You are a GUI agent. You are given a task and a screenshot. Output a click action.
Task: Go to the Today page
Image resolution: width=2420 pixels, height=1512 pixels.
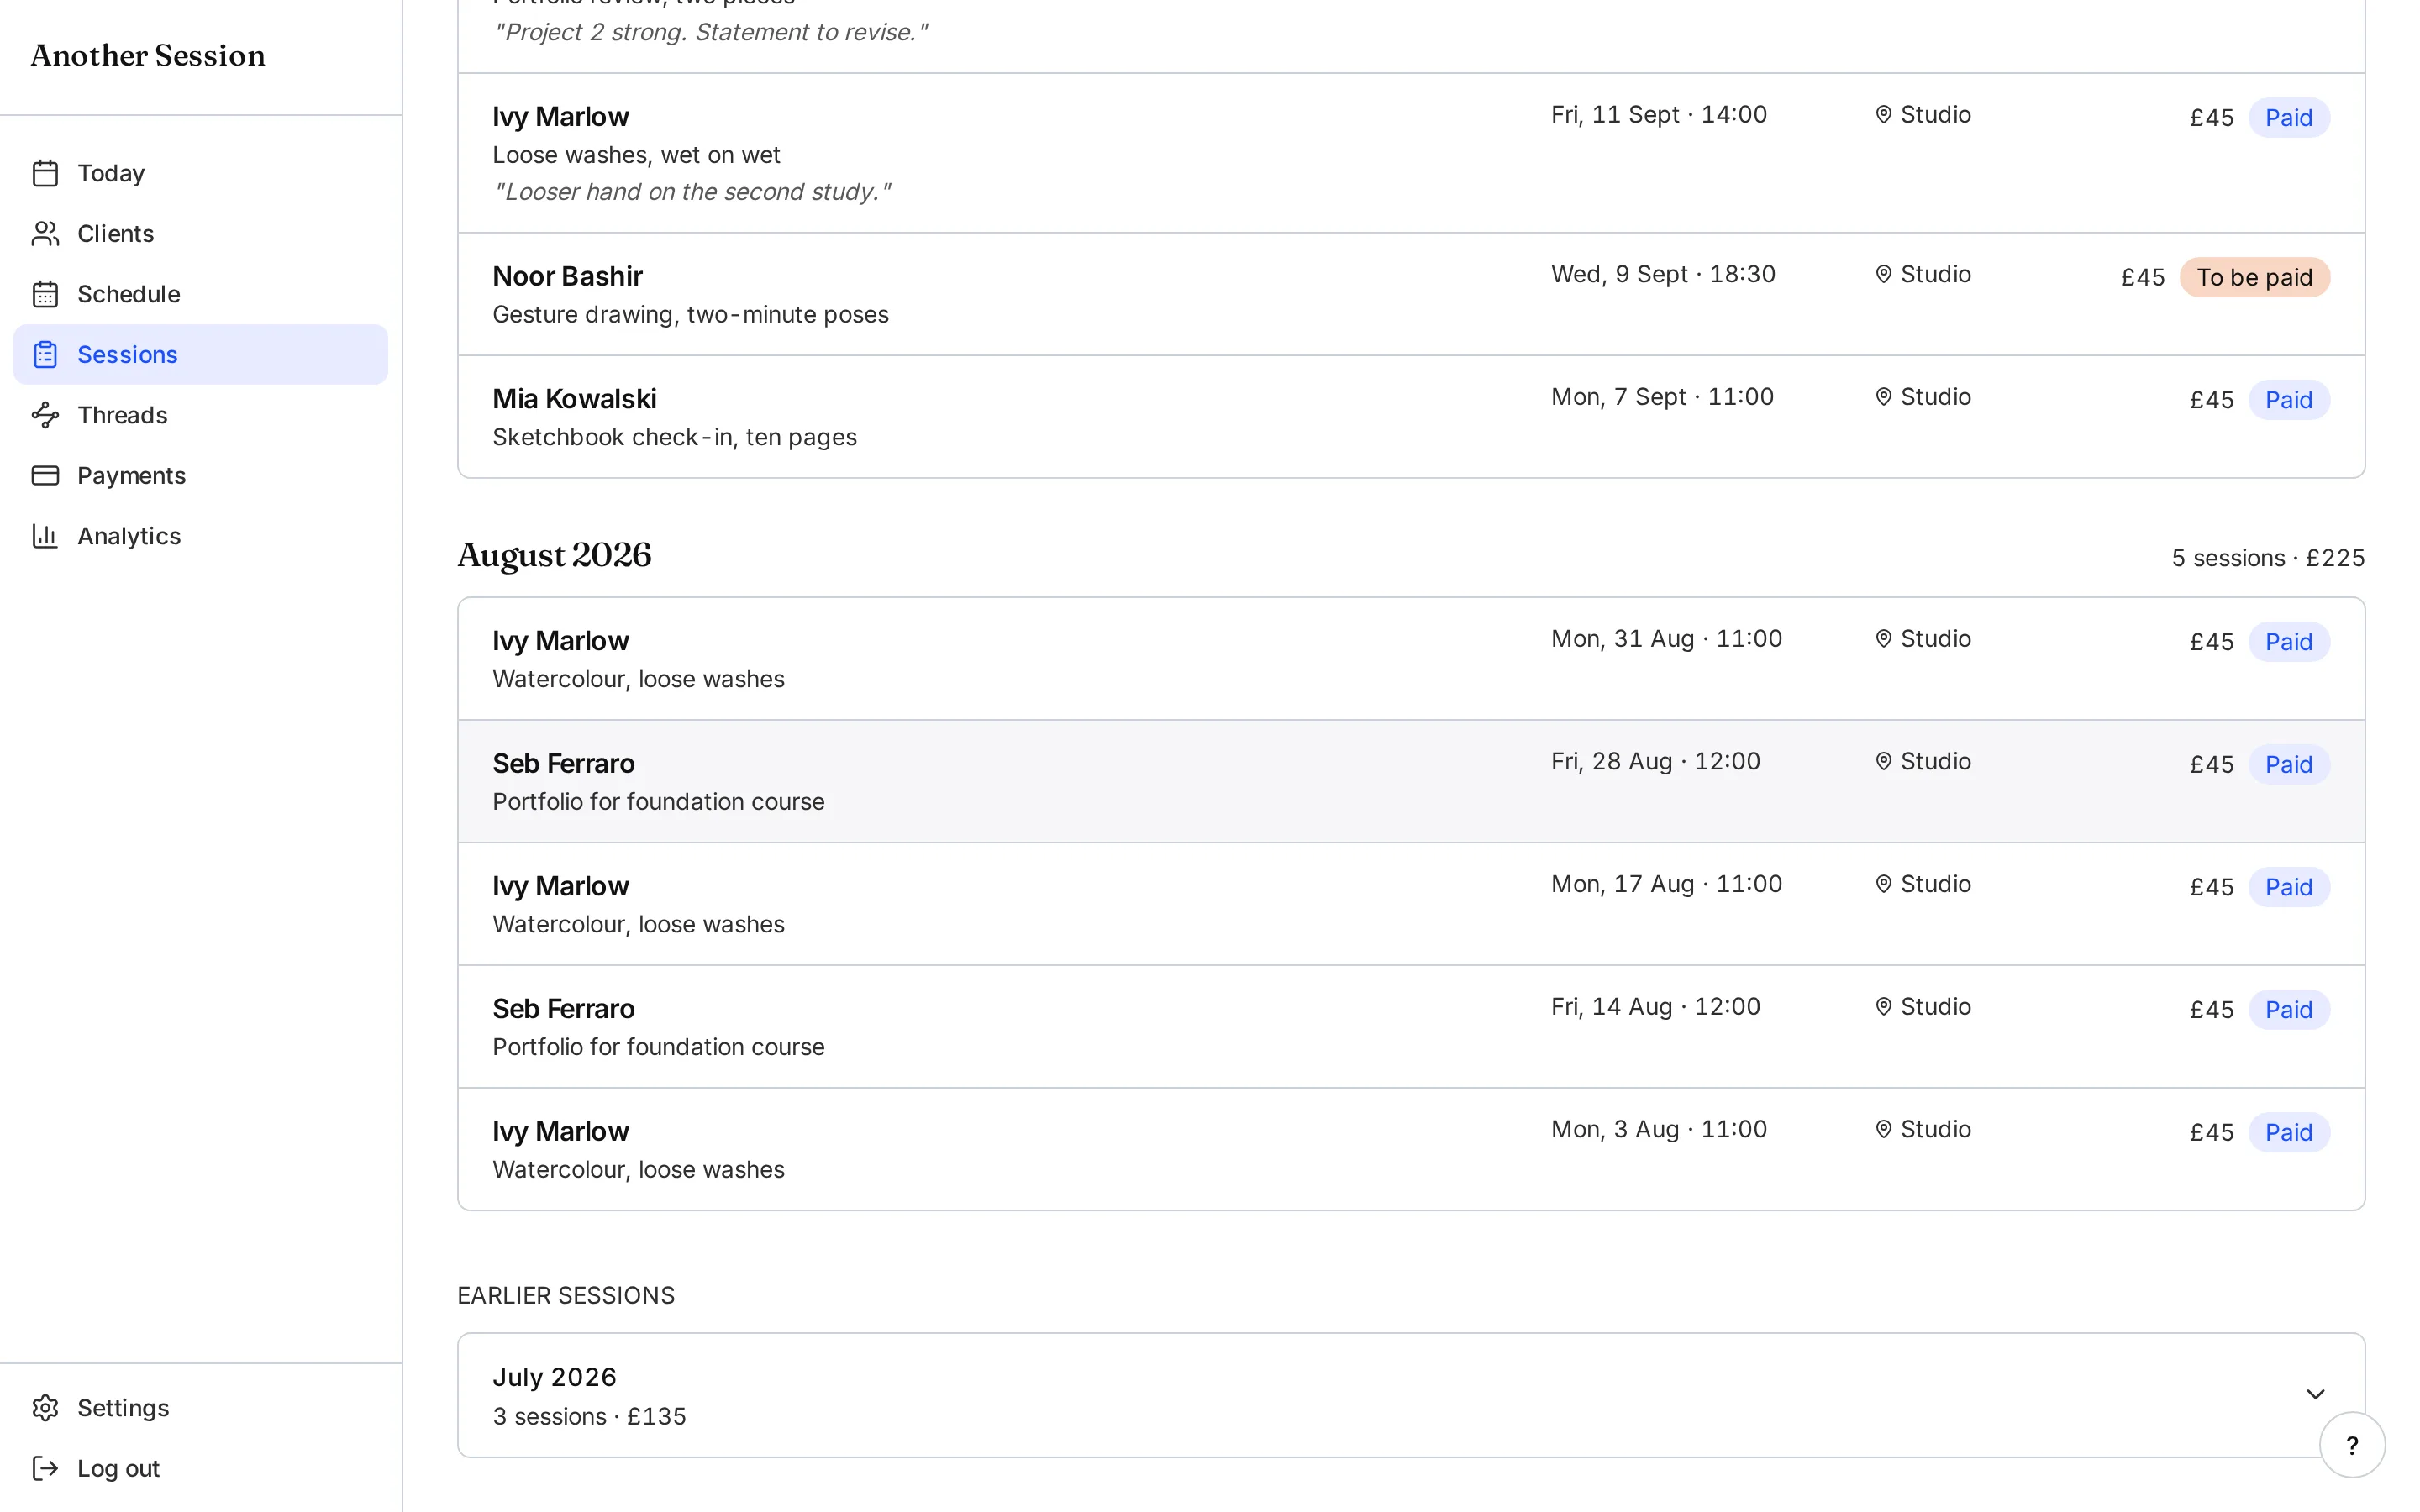[200, 173]
